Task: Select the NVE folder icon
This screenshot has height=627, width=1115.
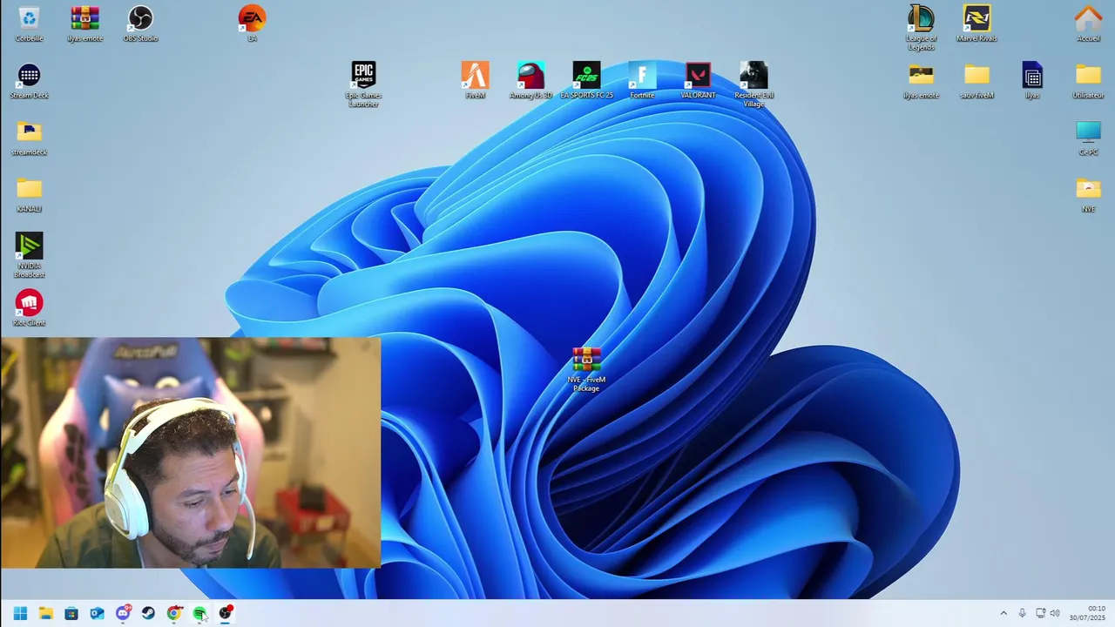Action: pyautogui.click(x=1088, y=194)
